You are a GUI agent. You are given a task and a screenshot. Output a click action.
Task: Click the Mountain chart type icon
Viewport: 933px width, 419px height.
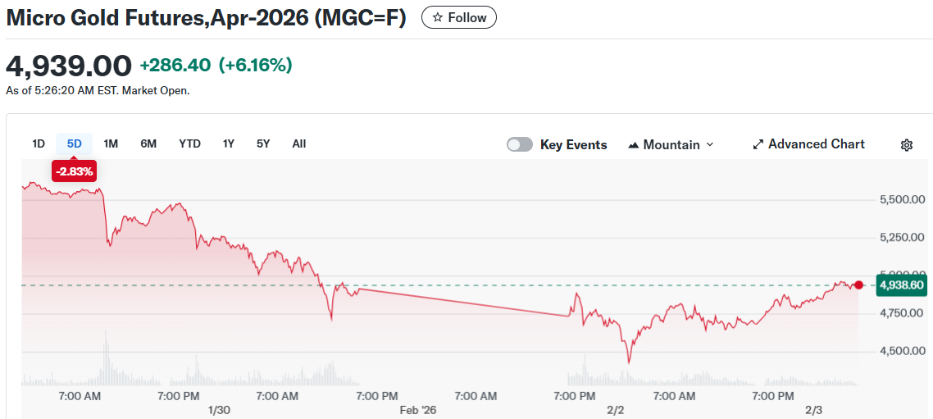pos(633,145)
